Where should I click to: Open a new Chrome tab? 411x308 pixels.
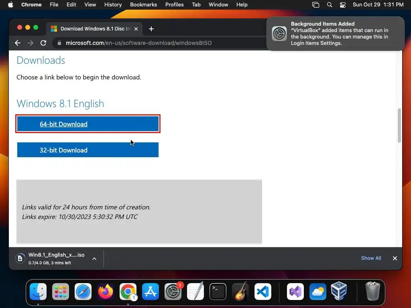[151, 29]
